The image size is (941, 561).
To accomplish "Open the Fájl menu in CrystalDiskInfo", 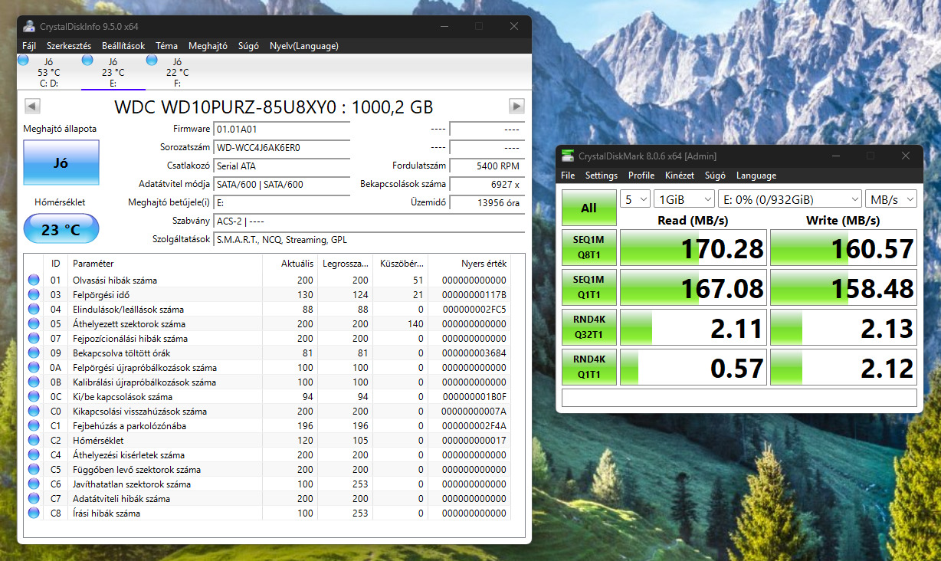I will [29, 46].
